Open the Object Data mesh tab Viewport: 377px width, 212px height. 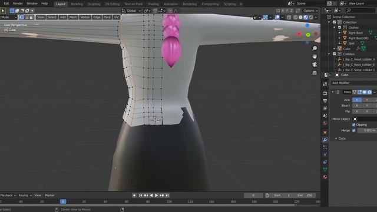coord(325,170)
